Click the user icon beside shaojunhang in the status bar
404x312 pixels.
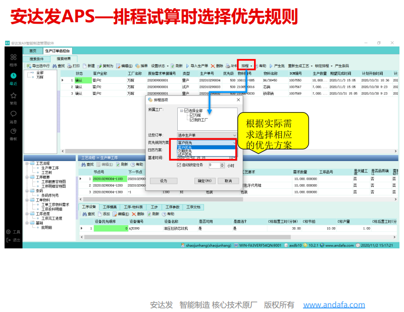[183, 245]
